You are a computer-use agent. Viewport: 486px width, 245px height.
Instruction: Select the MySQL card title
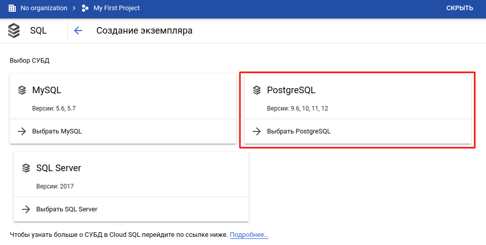[x=47, y=90]
